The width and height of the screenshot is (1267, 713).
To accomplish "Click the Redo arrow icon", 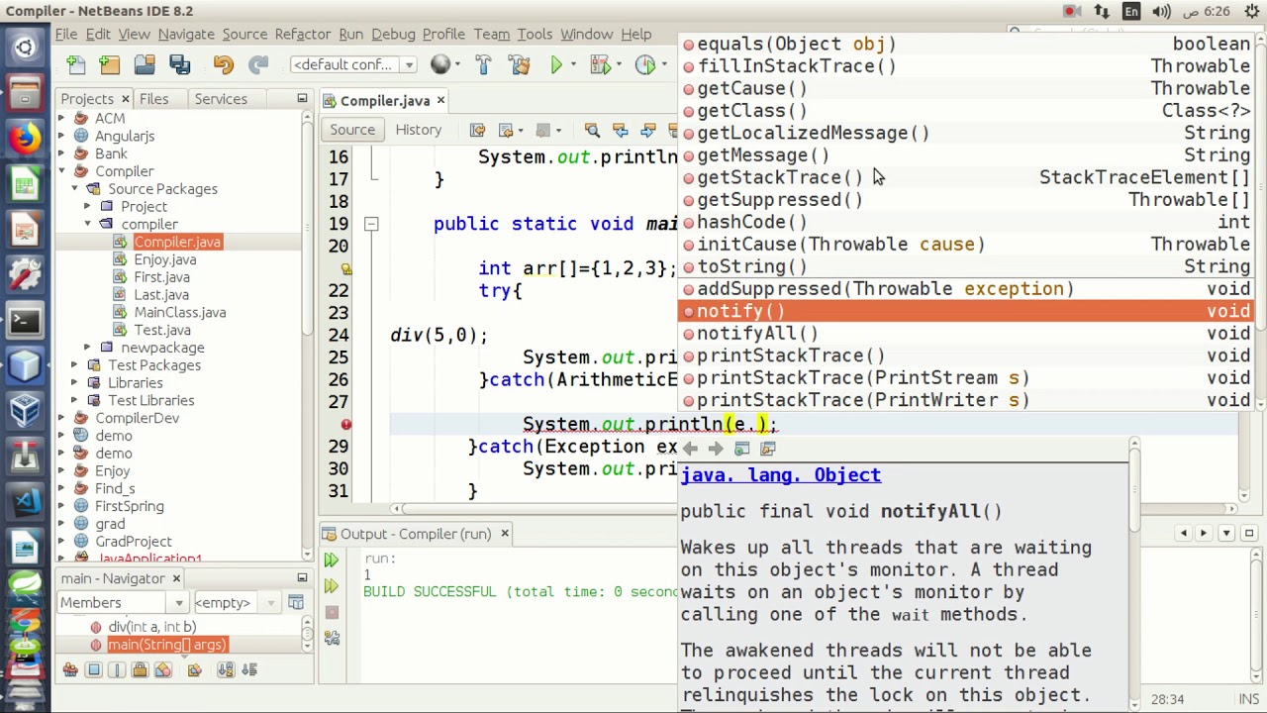I will (257, 65).
